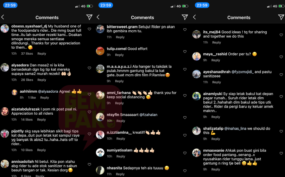285x177 pixels.
Task: Reply to tulip.comel's Good effort comment
Action: pyautogui.click(x=119, y=55)
